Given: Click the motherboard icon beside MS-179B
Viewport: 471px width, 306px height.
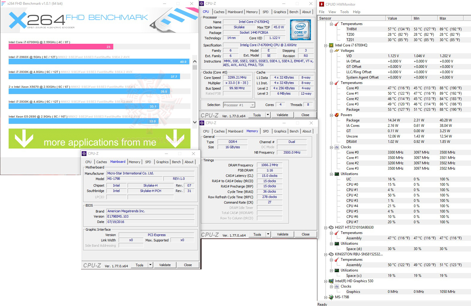Looking at the screenshot, I should (331, 297).
